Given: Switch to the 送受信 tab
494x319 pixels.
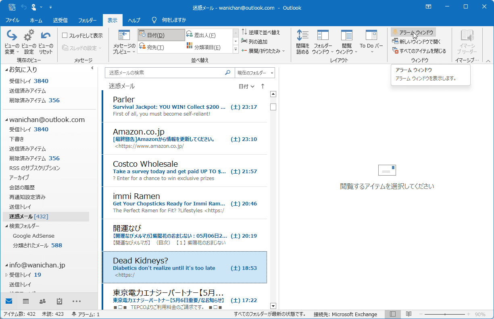Looking at the screenshot, I should [x=60, y=20].
